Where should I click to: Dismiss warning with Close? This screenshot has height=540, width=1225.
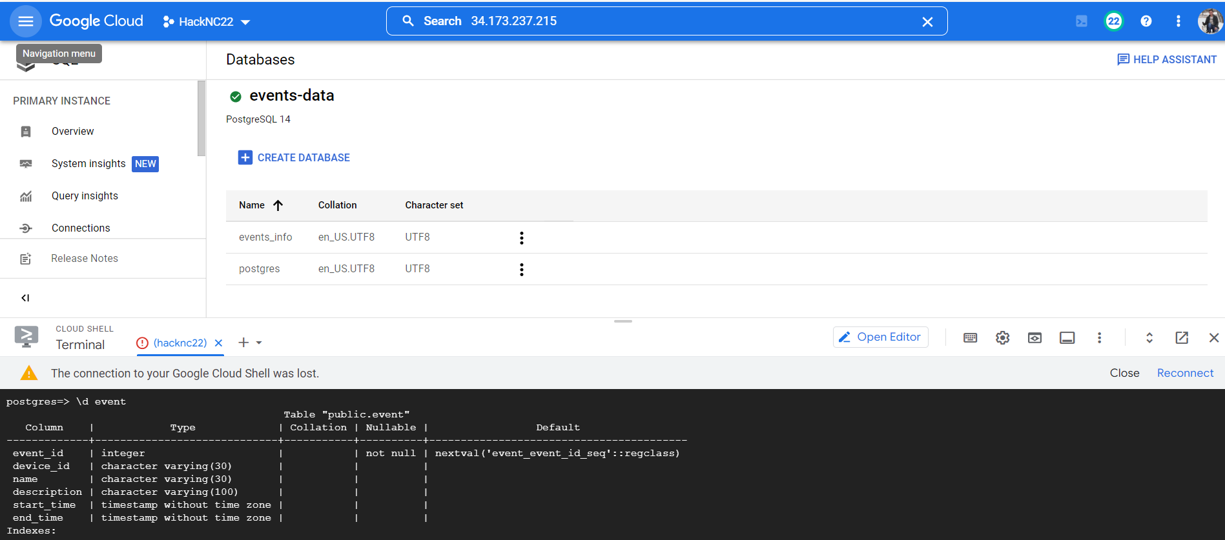pyautogui.click(x=1124, y=373)
